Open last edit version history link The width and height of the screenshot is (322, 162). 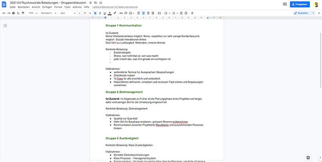click(x=115, y=7)
